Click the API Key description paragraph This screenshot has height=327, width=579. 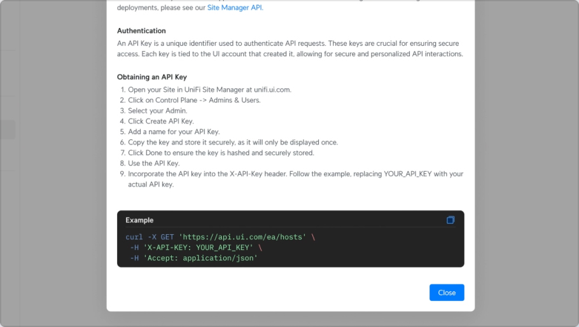click(x=290, y=48)
